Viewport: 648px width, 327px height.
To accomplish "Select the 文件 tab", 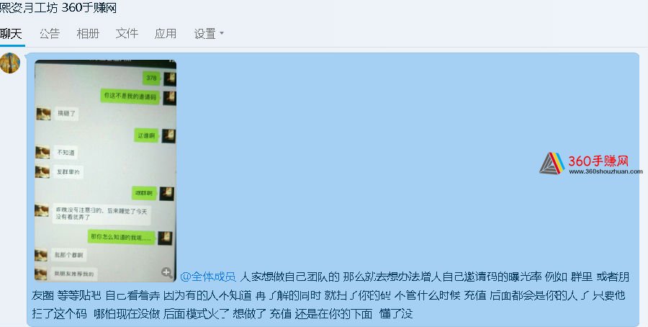I will pyautogui.click(x=127, y=33).
